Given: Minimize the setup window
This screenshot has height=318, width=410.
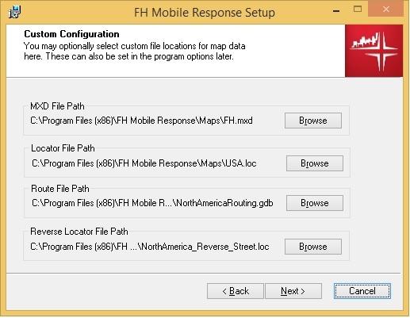Looking at the screenshot, I should coord(336,11).
